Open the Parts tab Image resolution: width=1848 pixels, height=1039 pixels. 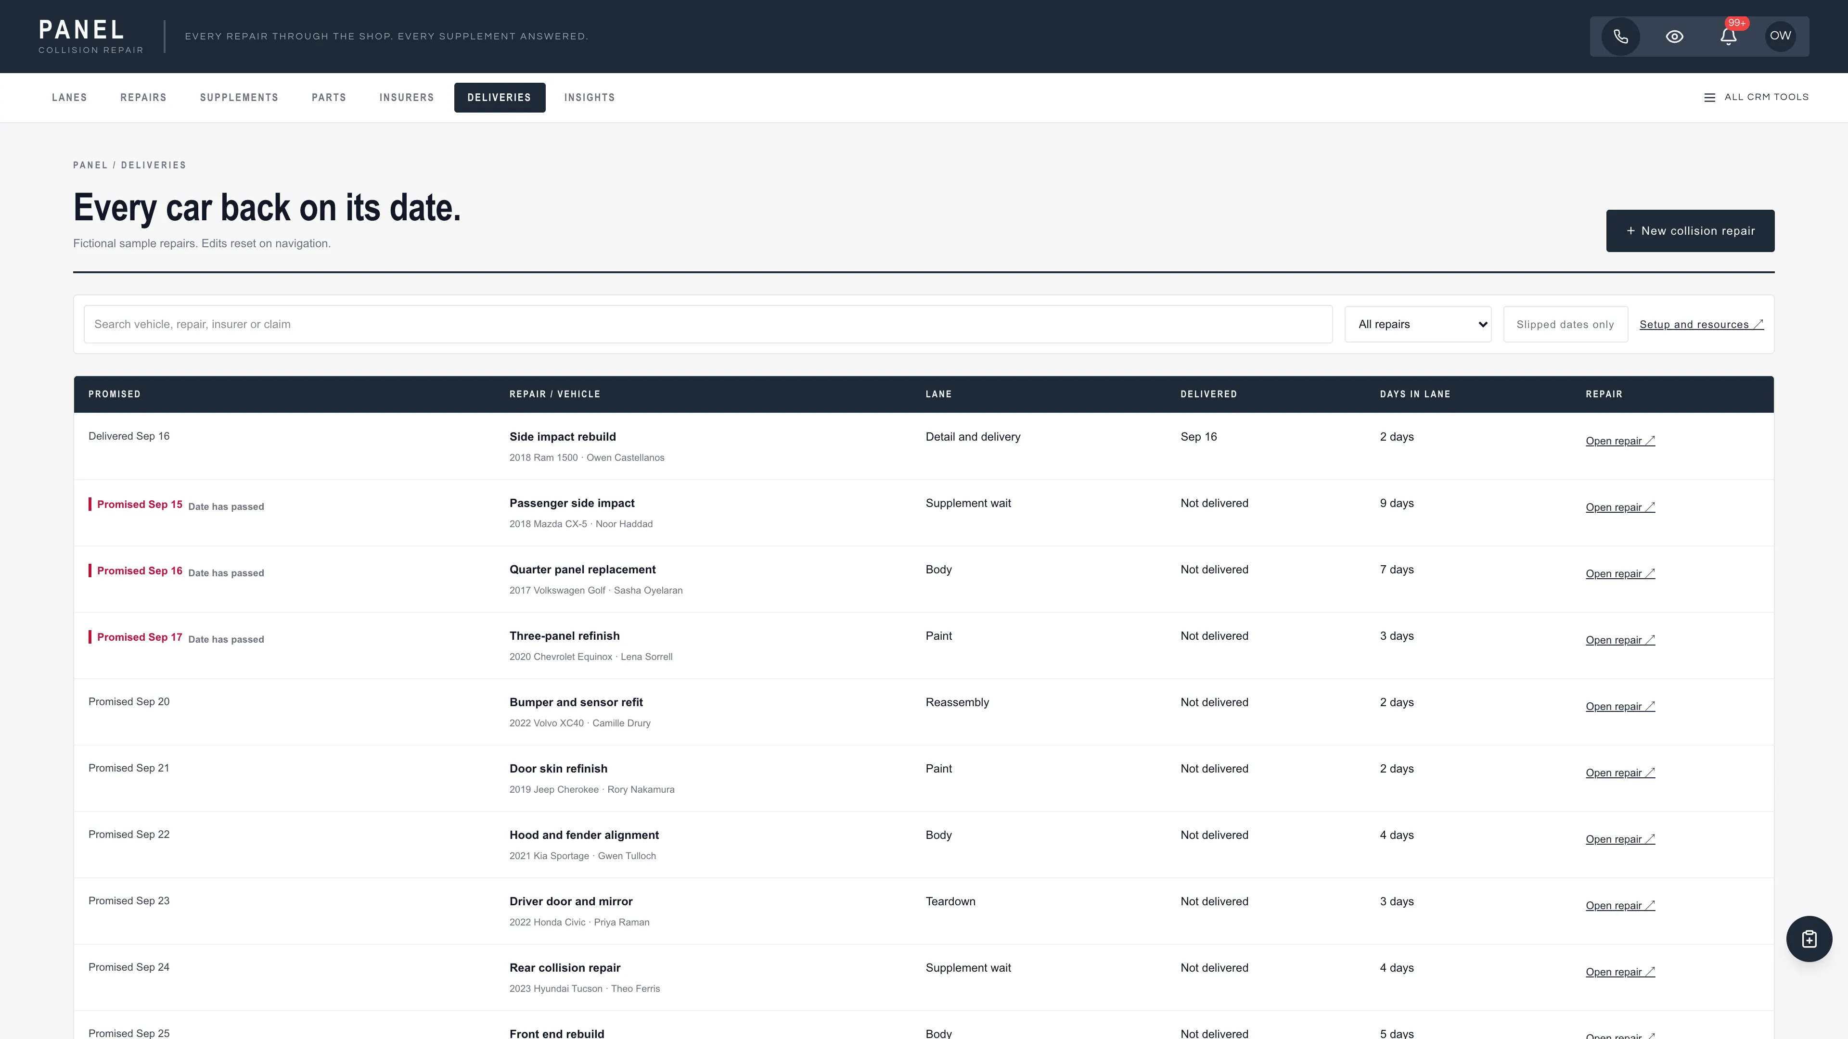329,98
